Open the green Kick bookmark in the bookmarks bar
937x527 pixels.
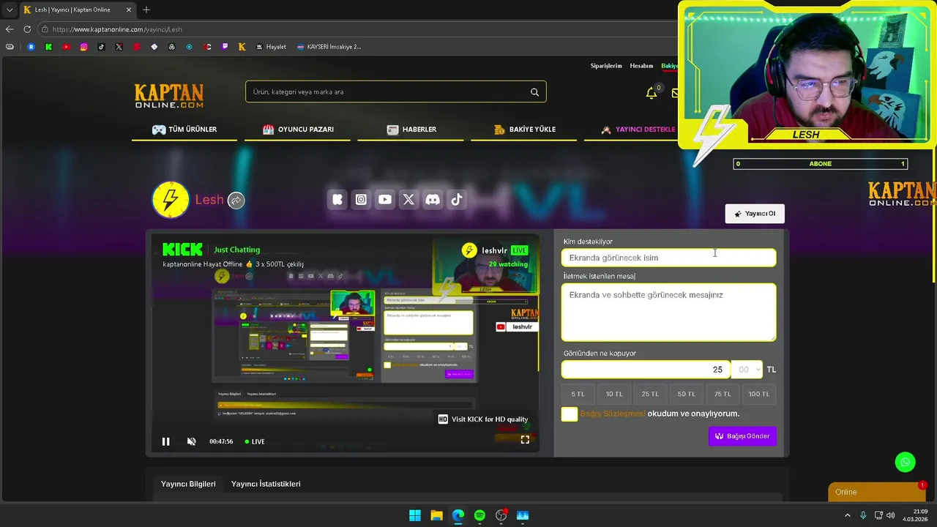[49, 47]
